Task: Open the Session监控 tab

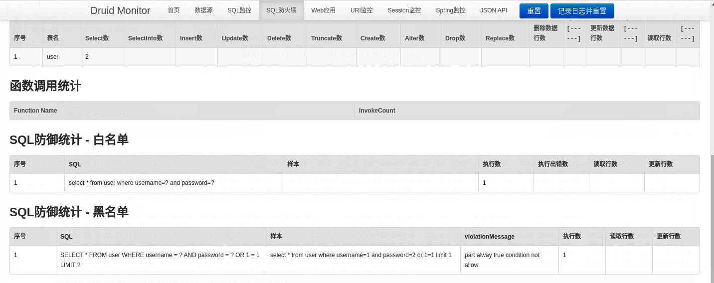Action: coord(404,10)
